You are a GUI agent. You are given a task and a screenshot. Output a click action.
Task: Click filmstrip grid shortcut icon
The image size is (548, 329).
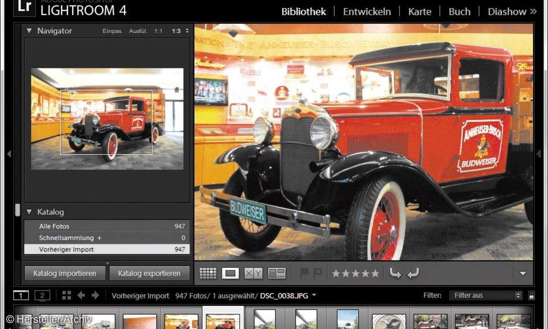click(x=67, y=295)
